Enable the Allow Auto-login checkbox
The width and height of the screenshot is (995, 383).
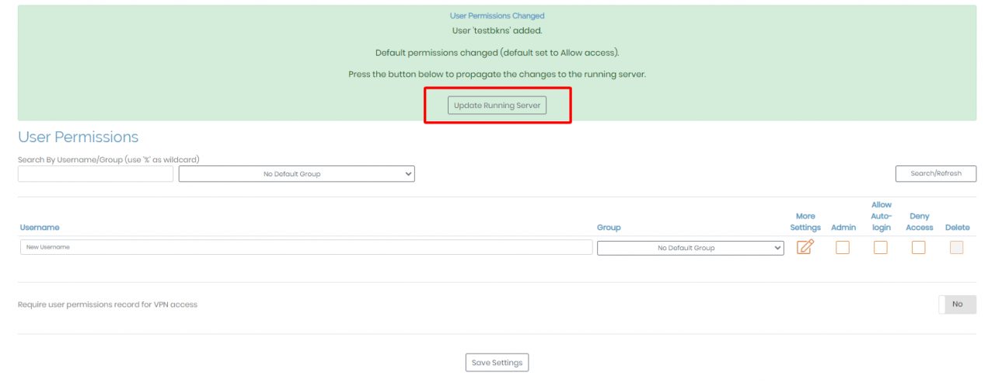tap(881, 248)
